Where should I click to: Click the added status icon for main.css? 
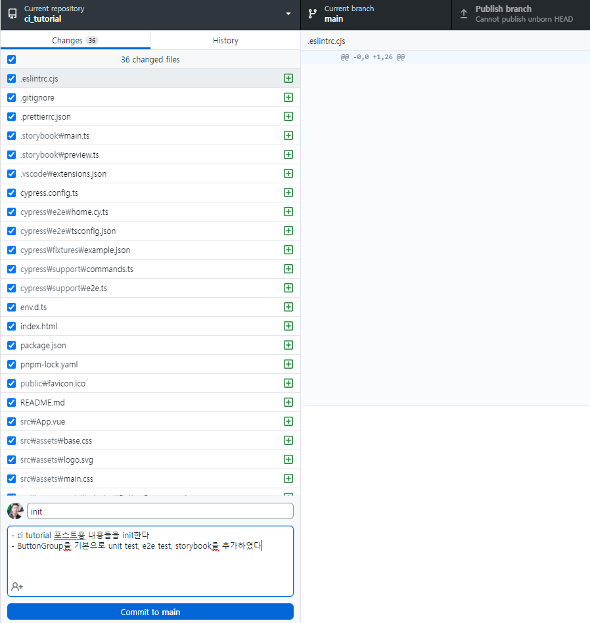point(288,479)
